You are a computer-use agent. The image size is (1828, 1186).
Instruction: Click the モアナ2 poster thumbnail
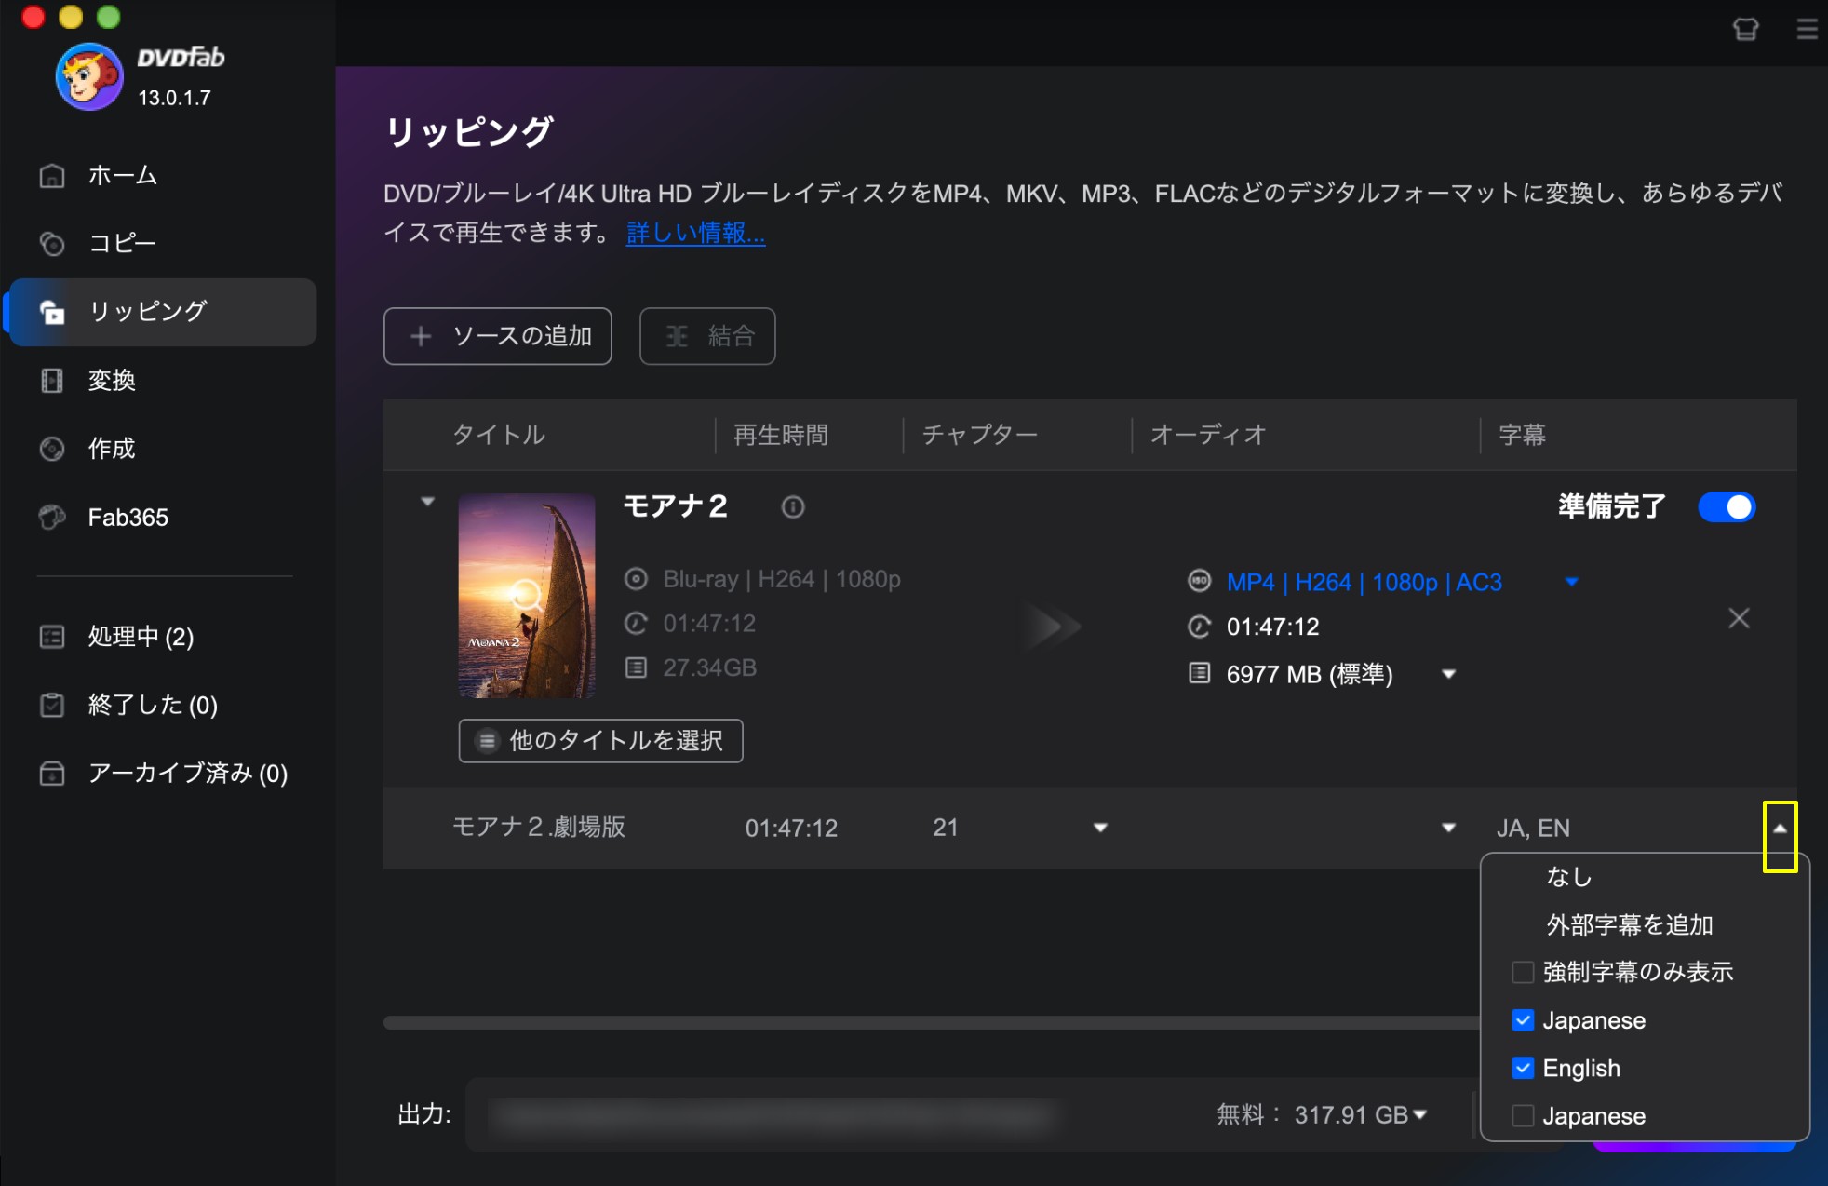[x=527, y=596]
